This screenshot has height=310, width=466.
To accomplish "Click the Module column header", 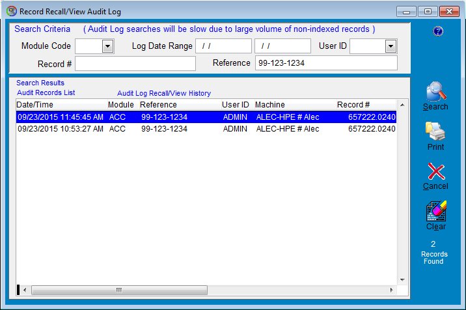I will [x=124, y=105].
